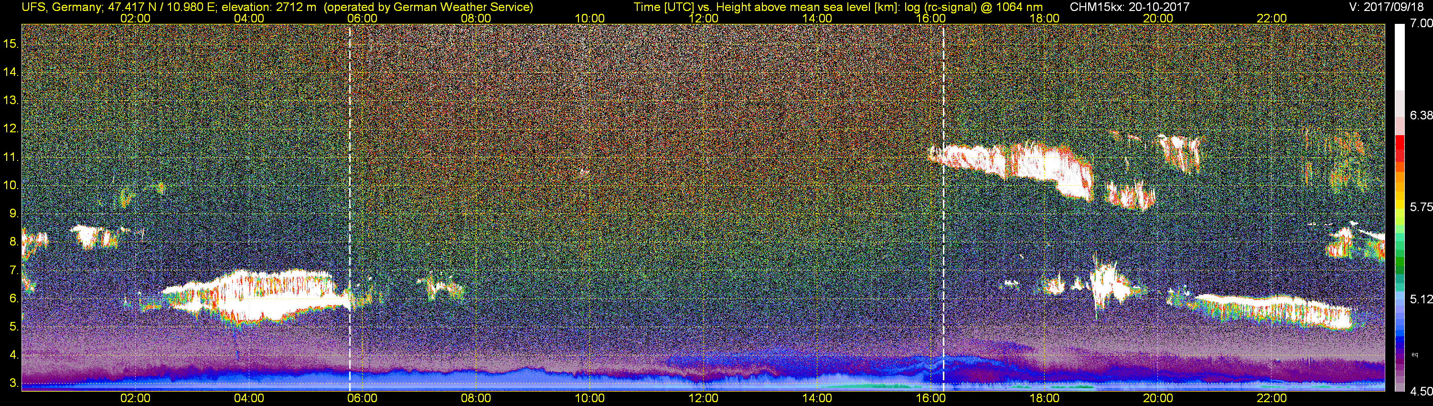Viewport: 1433px width, 406px height.
Task: Click "16:00" on the top time axis
Action: 930,18
